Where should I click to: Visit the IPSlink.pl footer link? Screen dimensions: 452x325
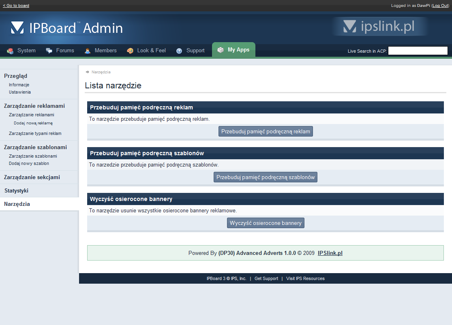[x=330, y=253]
